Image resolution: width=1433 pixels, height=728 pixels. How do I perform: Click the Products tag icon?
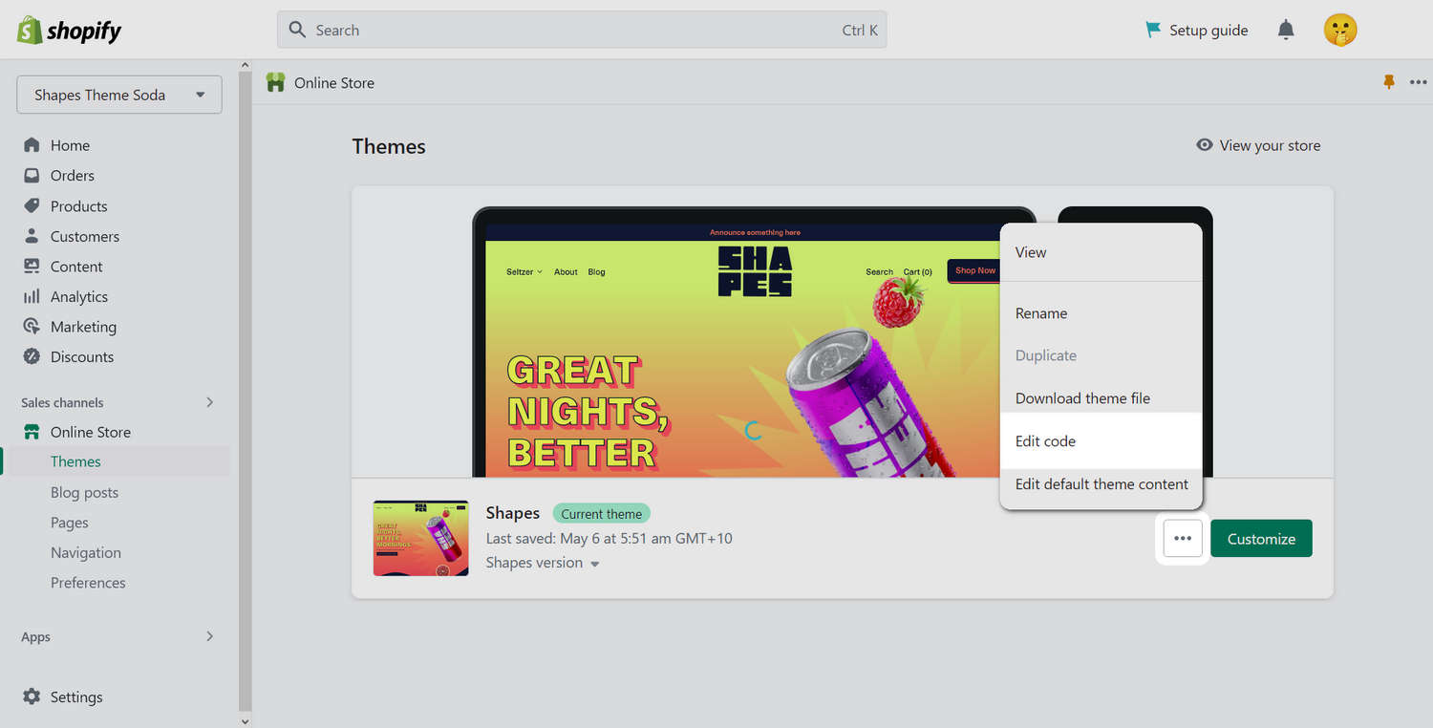[32, 205]
